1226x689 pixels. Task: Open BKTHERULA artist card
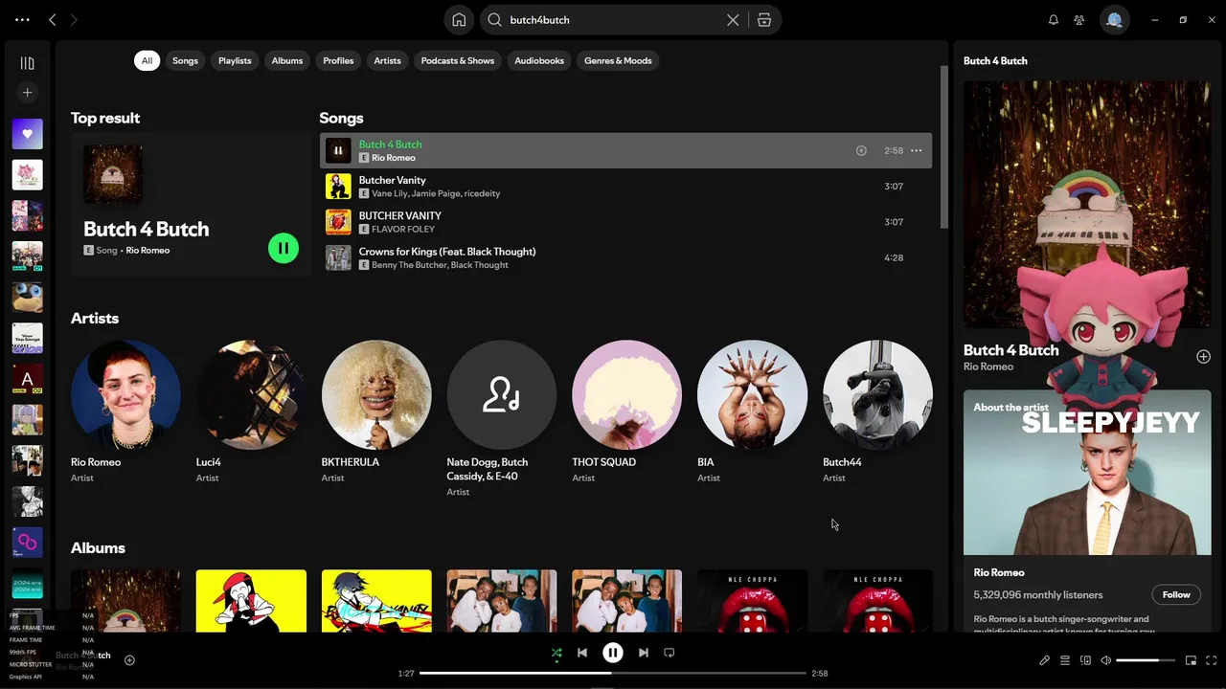click(376, 413)
